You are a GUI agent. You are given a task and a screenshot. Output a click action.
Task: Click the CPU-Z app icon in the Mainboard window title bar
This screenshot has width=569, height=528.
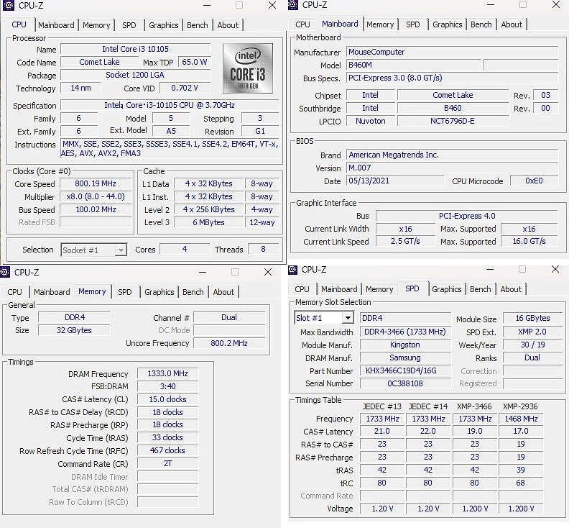(293, 5)
